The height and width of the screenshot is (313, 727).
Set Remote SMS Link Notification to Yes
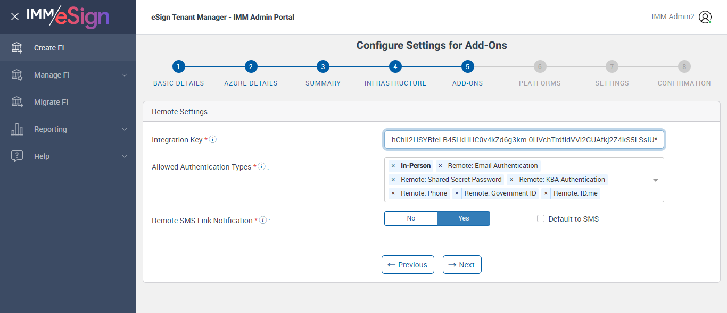pyautogui.click(x=464, y=218)
